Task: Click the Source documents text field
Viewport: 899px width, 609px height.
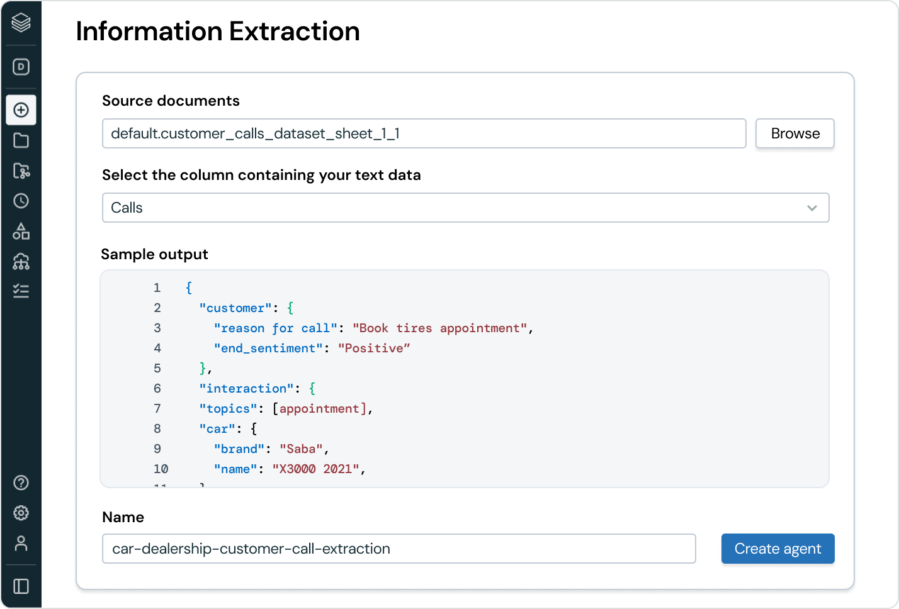Action: 424,133
